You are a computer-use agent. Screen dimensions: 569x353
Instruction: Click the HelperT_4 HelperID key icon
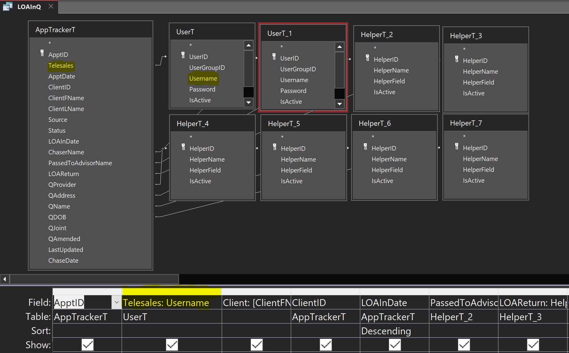(183, 147)
